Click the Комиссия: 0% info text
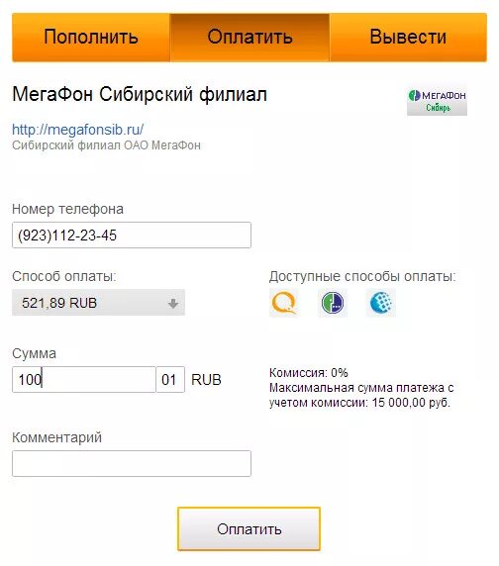The image size is (499, 566). tap(309, 372)
